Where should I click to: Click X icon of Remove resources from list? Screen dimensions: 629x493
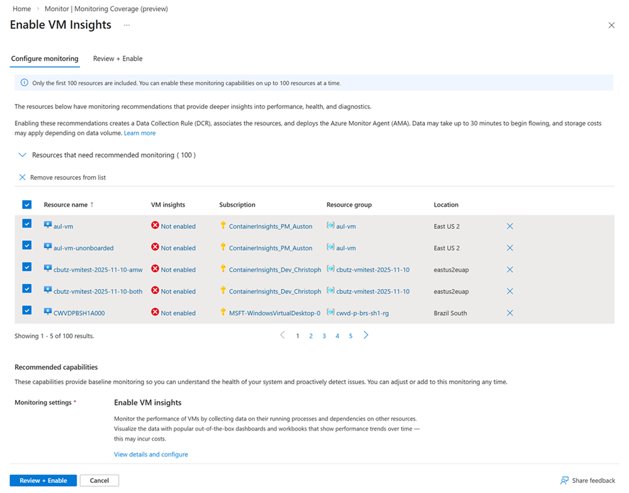[x=23, y=177]
